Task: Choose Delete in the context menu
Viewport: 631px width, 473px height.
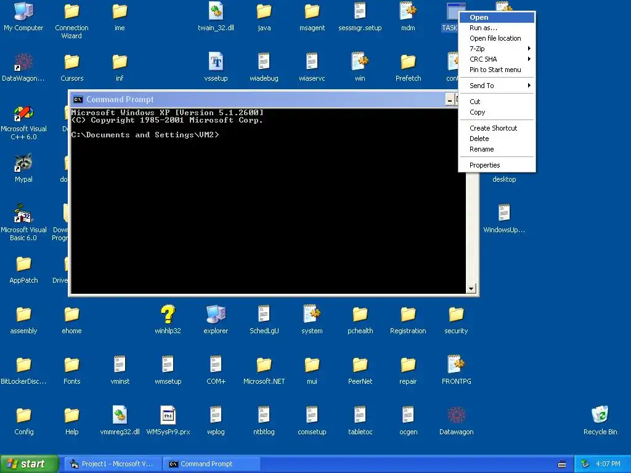Action: click(497, 139)
